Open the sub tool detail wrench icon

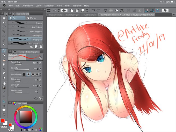(41, 98)
